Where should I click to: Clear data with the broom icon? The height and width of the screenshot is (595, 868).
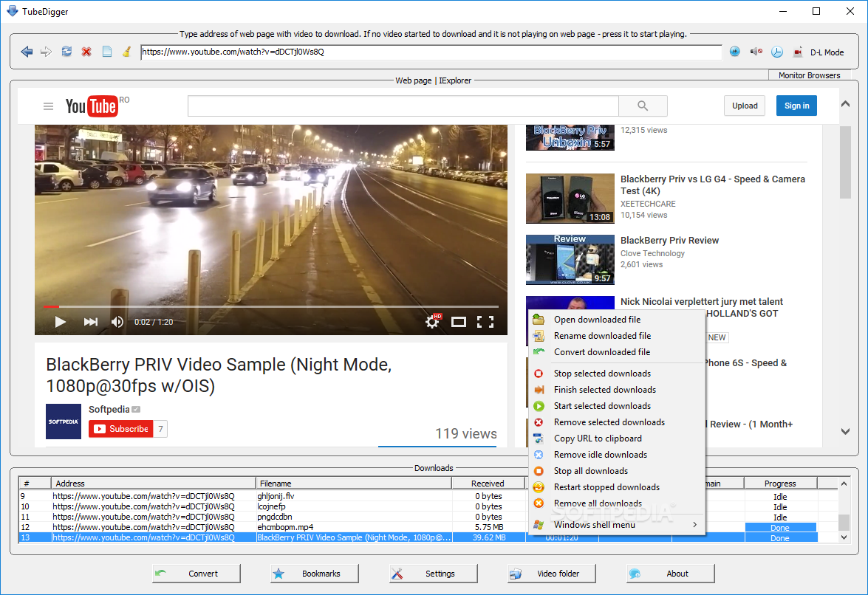pos(127,52)
